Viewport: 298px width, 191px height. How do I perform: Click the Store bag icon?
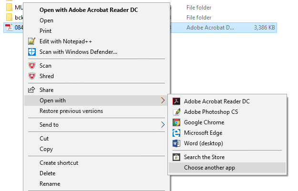(176, 157)
